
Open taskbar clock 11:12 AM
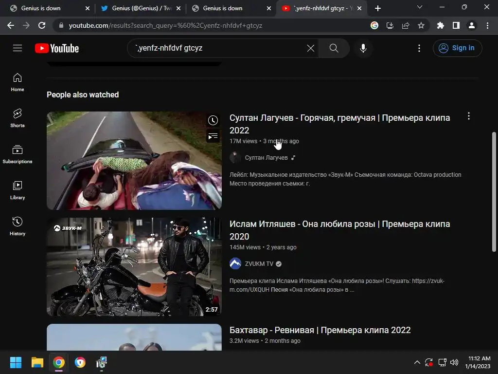[x=478, y=362]
